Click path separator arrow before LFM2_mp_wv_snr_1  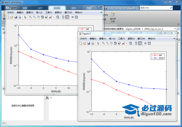(142, 29)
